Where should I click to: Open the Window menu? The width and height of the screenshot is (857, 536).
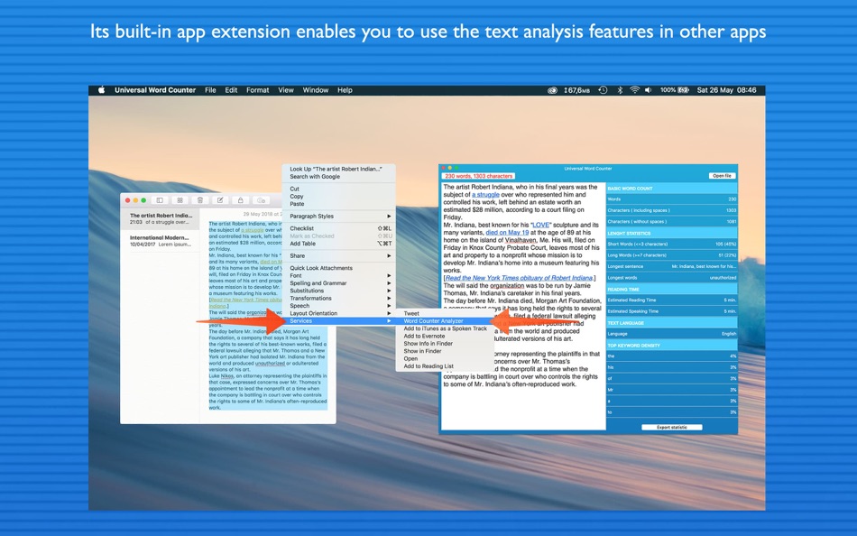[x=316, y=90]
